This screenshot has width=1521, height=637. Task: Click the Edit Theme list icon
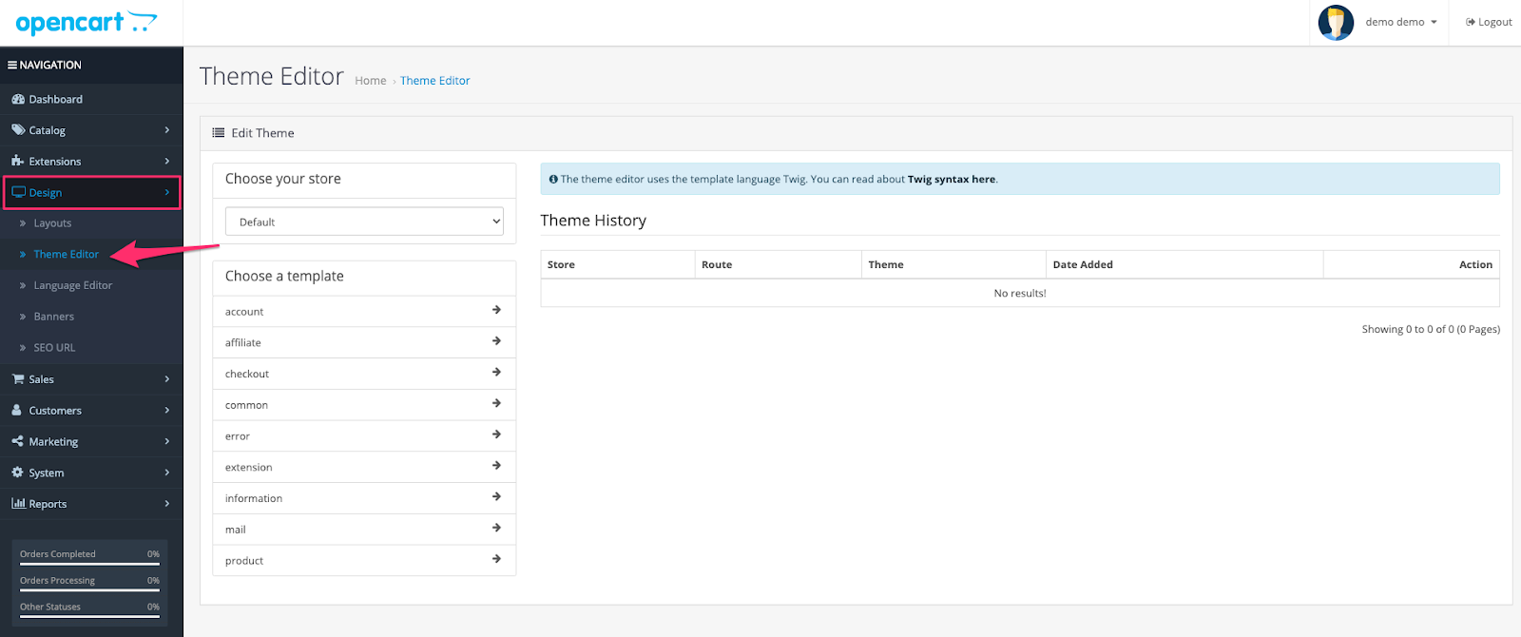coord(219,133)
